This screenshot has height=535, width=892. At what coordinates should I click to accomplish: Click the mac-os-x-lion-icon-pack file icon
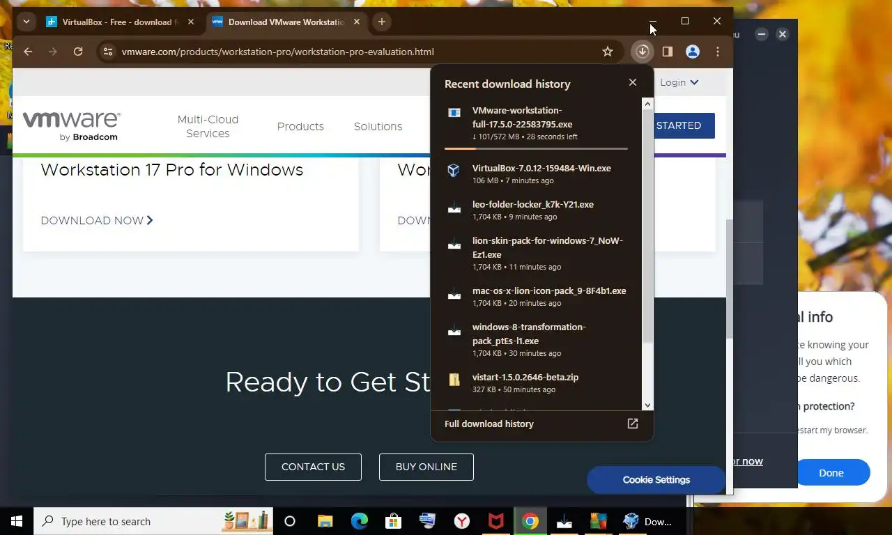point(454,294)
